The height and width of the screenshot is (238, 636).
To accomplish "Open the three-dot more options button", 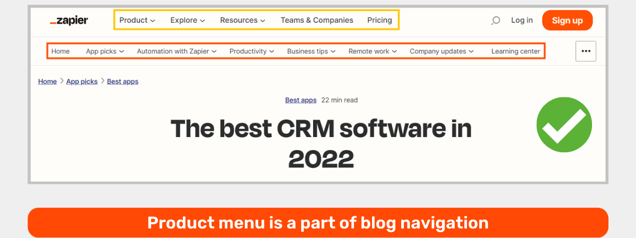I will coord(586,51).
